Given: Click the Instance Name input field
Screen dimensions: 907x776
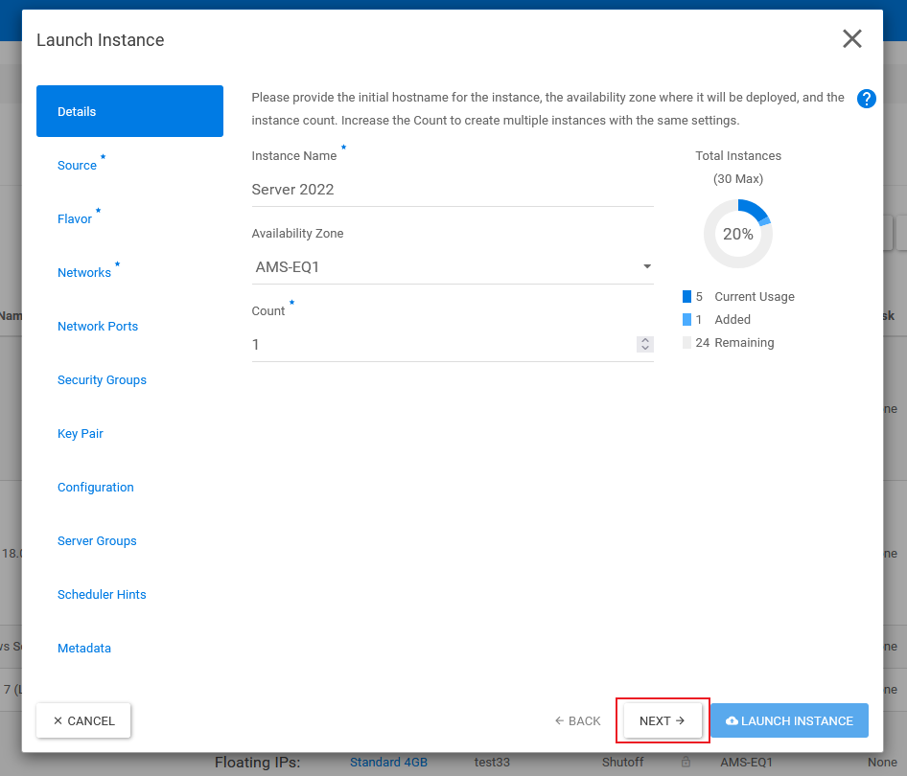Looking at the screenshot, I should pos(453,190).
